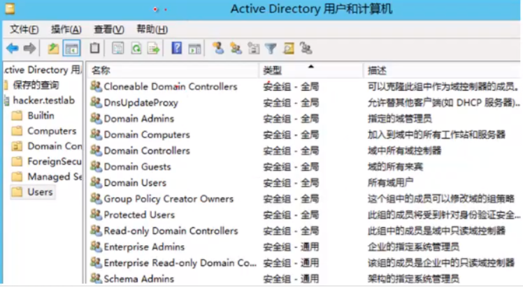Select the Users container in tree
523x287 pixels.
point(40,192)
